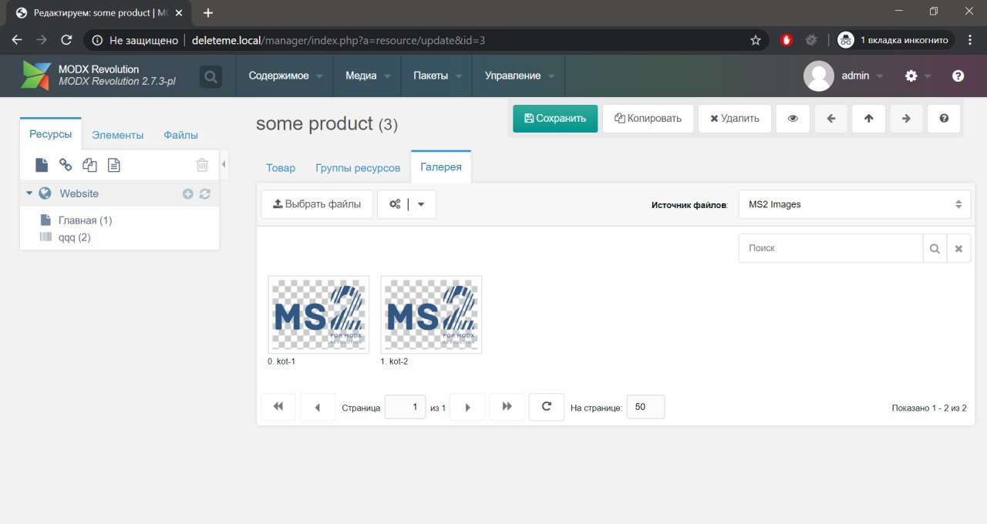Screen dimensions: 987x524
Task: Click the Удалить button
Action: [734, 119]
